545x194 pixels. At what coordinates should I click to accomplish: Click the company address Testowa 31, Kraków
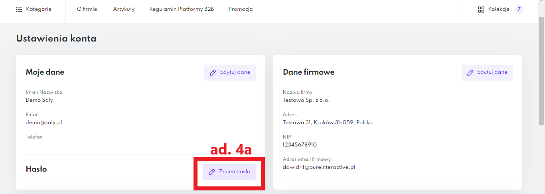click(x=328, y=123)
